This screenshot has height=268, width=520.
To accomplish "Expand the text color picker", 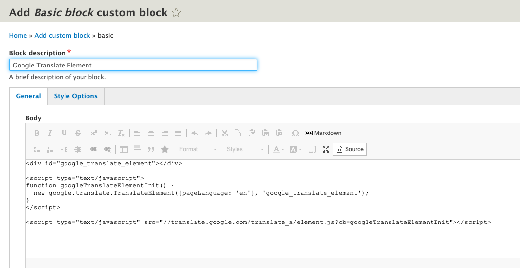I will coord(279,149).
